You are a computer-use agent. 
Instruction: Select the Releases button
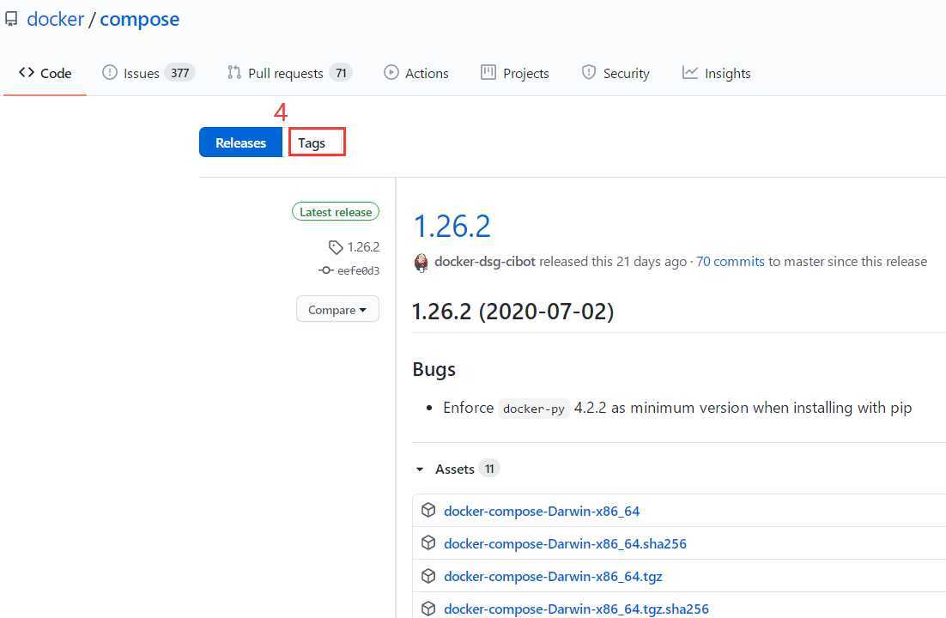240,142
